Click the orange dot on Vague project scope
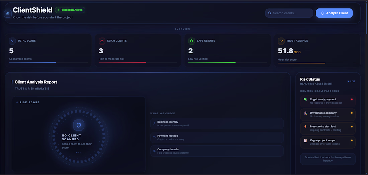The image size is (368, 175). [x=352, y=140]
